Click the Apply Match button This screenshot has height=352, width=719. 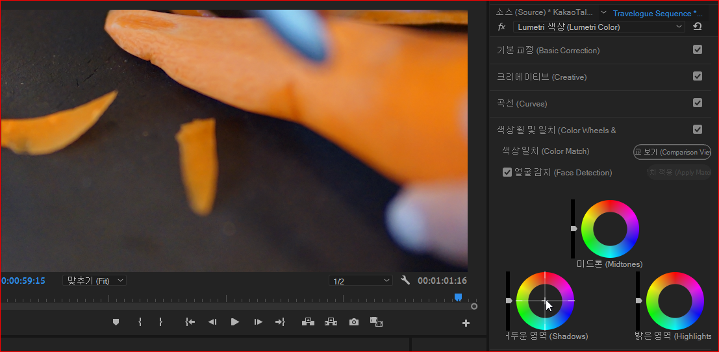pyautogui.click(x=679, y=172)
